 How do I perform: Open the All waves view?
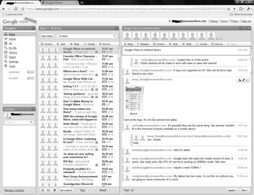(x=10, y=43)
